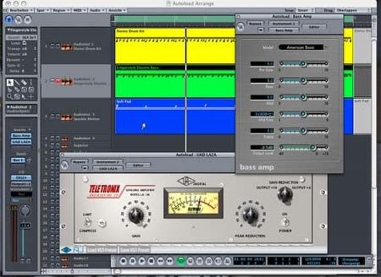Toggle Bypass in the Bass Amp window
381x277 pixels.
[x=255, y=24]
